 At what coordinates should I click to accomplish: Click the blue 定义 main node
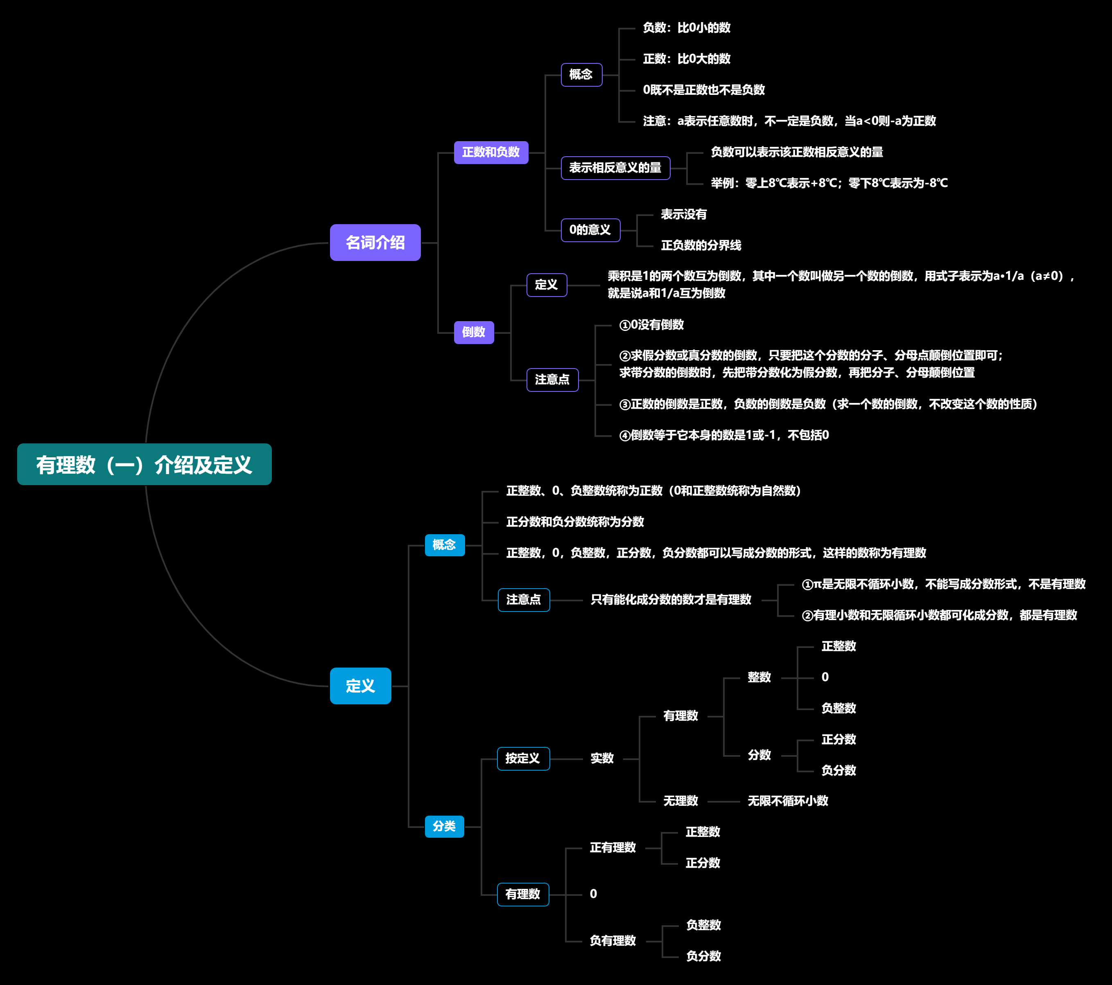(360, 686)
